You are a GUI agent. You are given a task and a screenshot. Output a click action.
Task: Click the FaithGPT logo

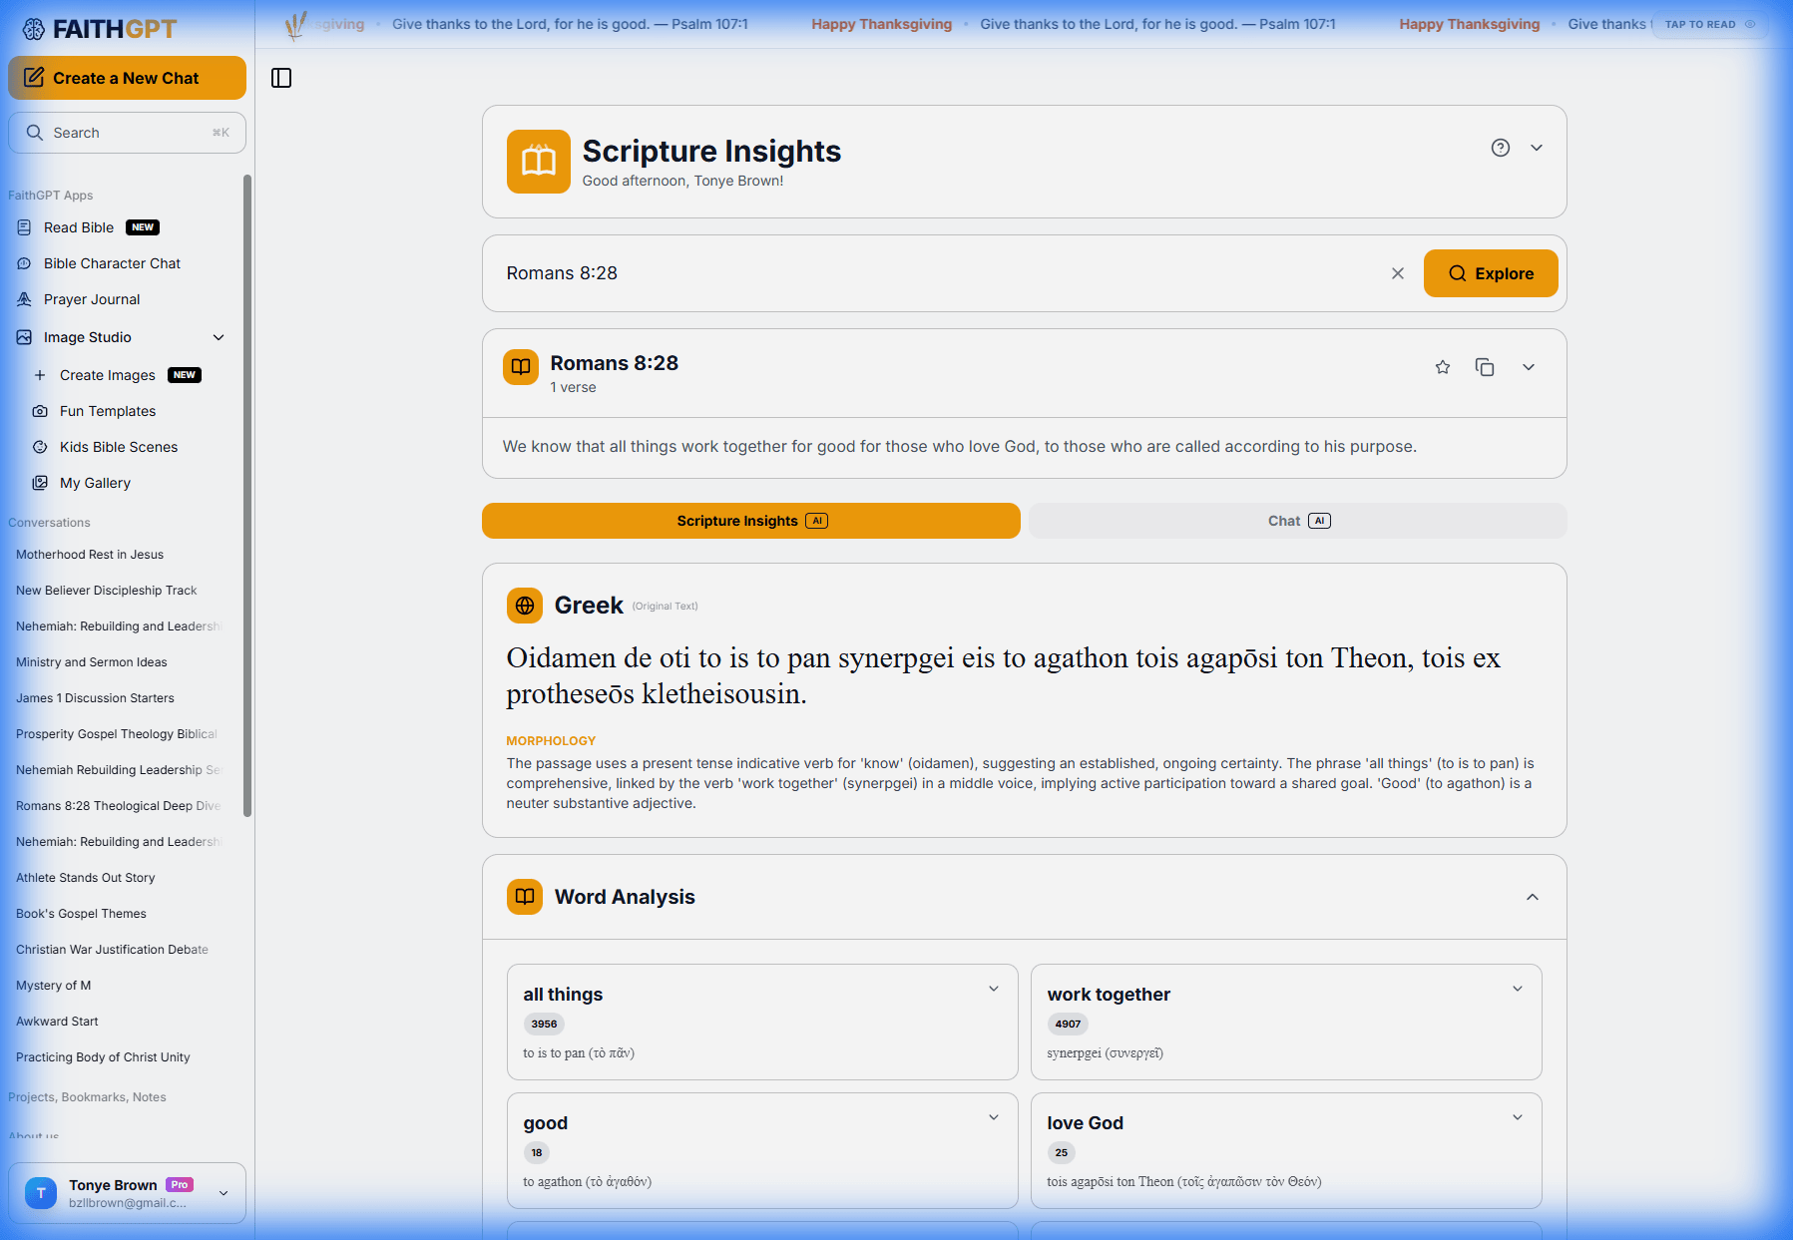[99, 29]
